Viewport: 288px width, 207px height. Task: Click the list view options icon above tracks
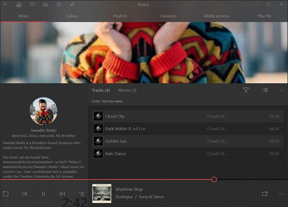tap(265, 90)
